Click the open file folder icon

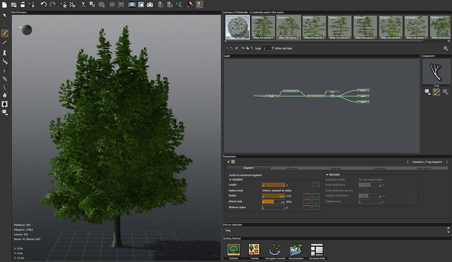click(14, 5)
